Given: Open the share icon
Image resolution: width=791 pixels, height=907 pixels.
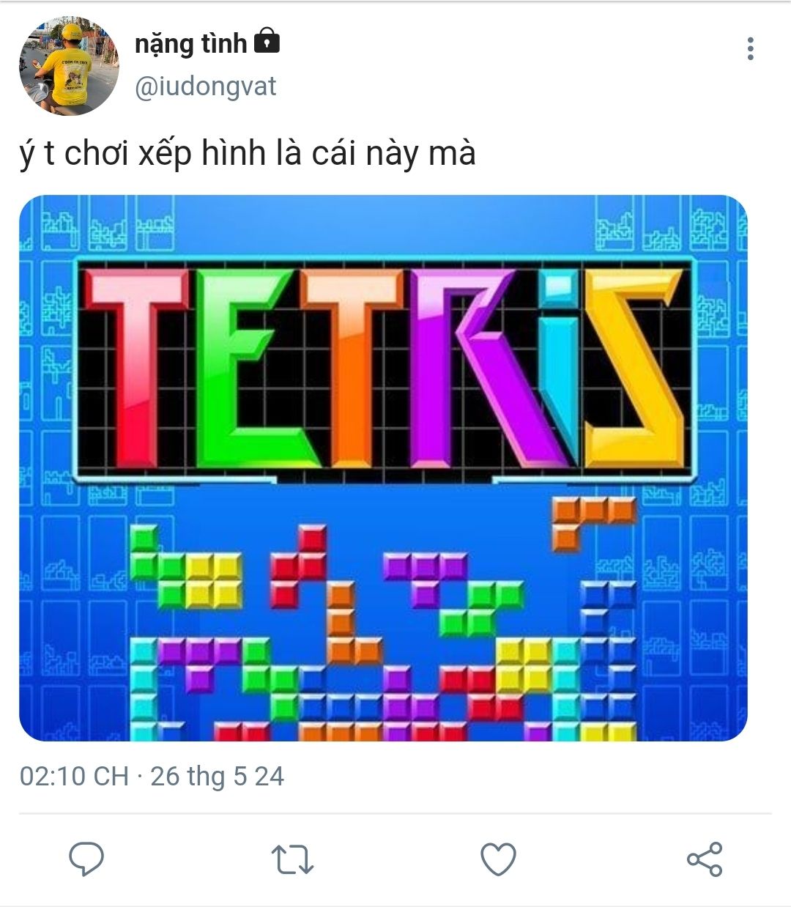Looking at the screenshot, I should [x=705, y=859].
